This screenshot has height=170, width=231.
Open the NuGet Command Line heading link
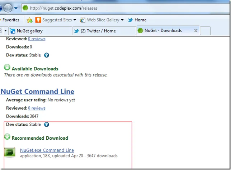pos(37,91)
